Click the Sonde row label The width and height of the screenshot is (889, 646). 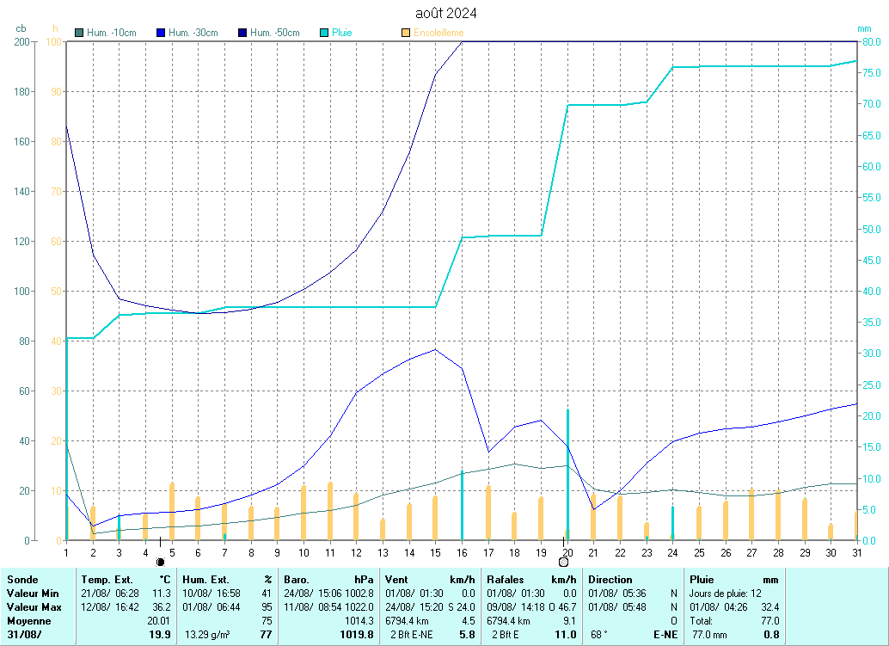(22, 580)
